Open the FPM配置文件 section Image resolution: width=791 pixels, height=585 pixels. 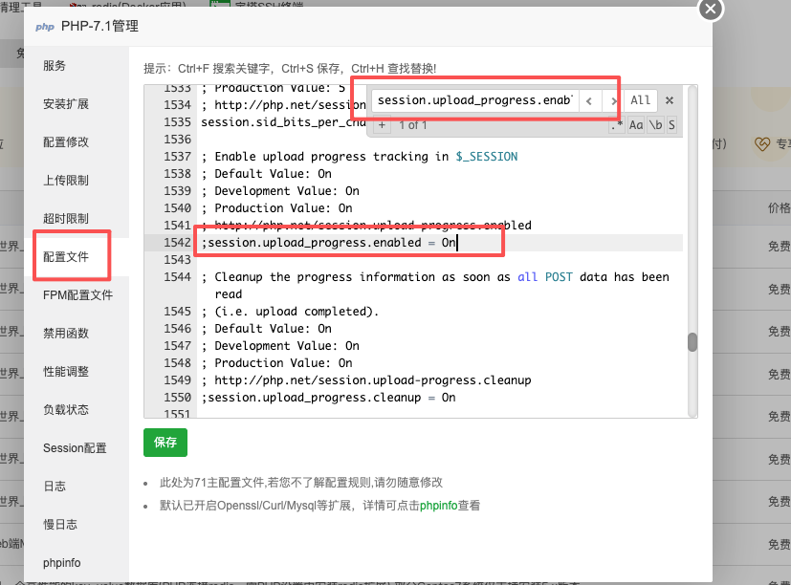pyautogui.click(x=77, y=295)
